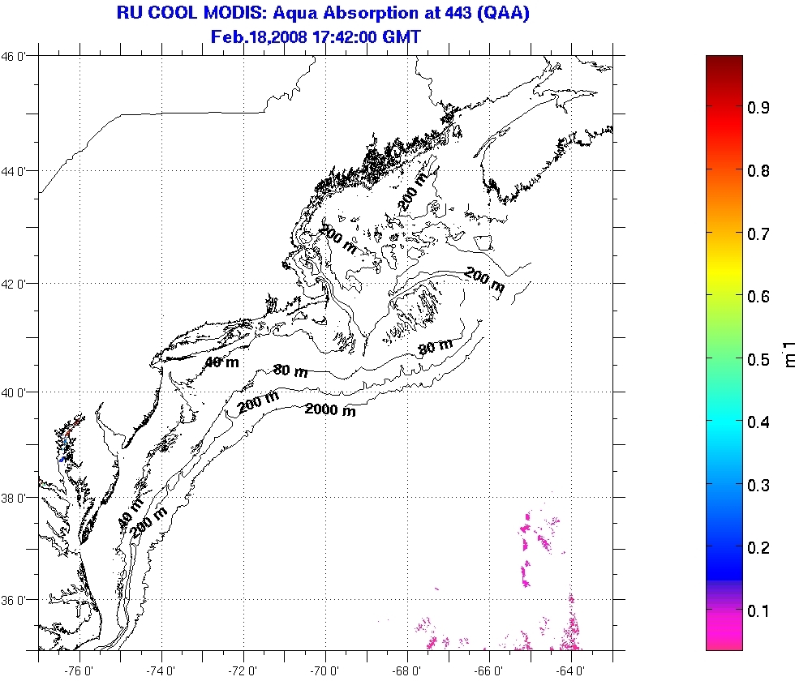
Task: Click the dark red top of the colorbar
Action: 724,63
